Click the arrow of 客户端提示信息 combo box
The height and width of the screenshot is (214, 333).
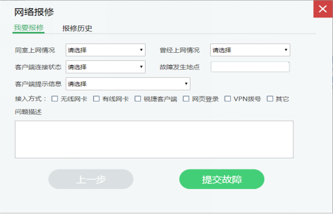[186, 84]
